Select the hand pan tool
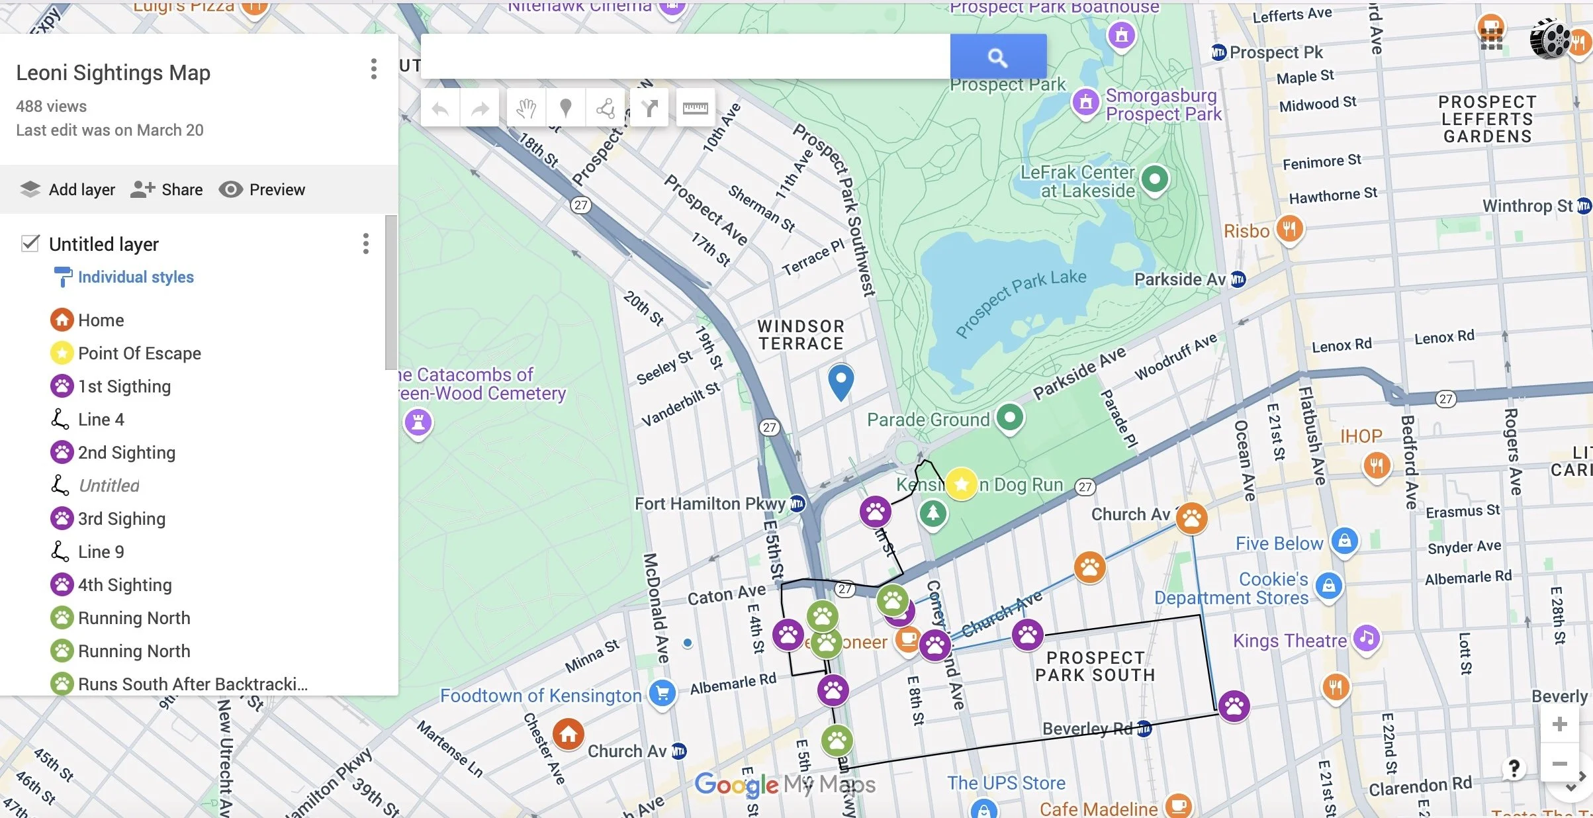 [526, 108]
